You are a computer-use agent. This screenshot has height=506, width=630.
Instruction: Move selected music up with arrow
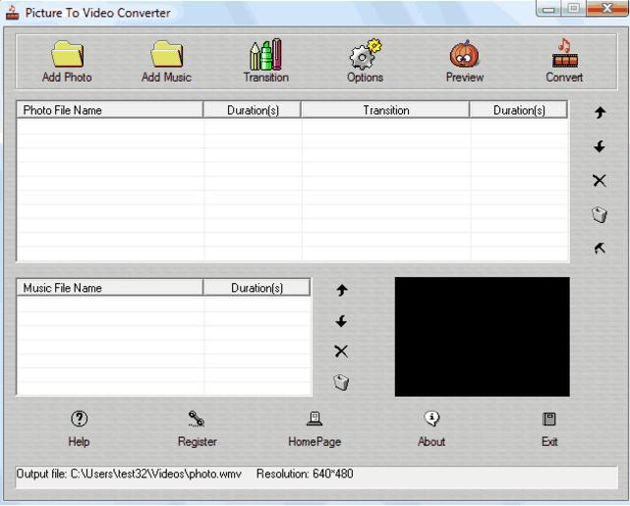pyautogui.click(x=341, y=290)
